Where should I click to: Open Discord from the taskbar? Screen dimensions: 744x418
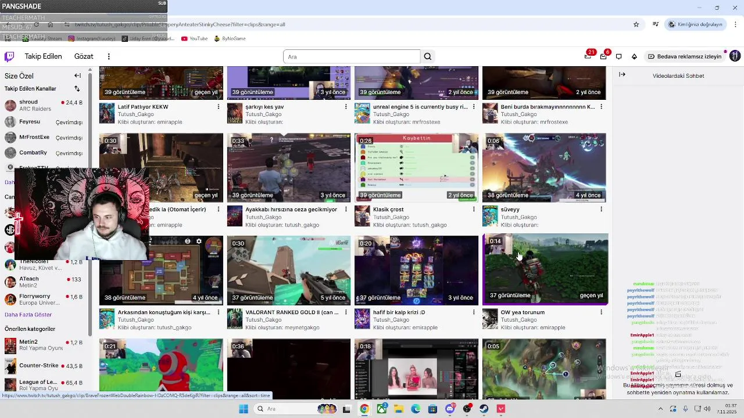coord(450,409)
